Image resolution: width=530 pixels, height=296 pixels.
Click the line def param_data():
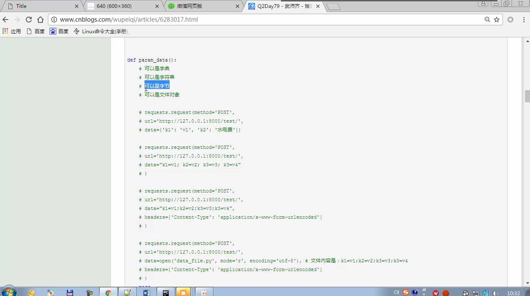point(152,60)
